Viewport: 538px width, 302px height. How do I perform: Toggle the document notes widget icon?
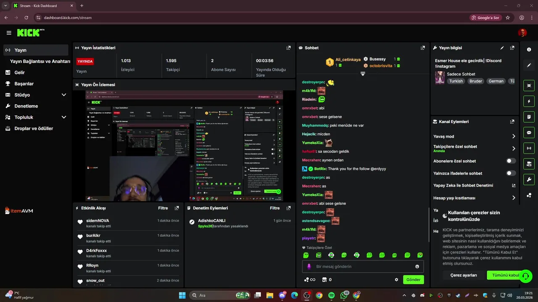529,117
